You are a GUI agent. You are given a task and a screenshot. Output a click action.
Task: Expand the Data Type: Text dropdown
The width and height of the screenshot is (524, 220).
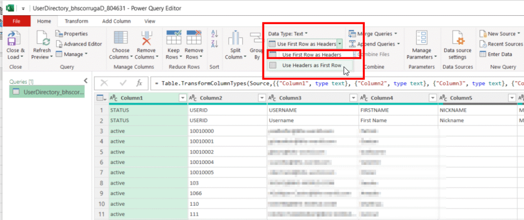(x=288, y=34)
